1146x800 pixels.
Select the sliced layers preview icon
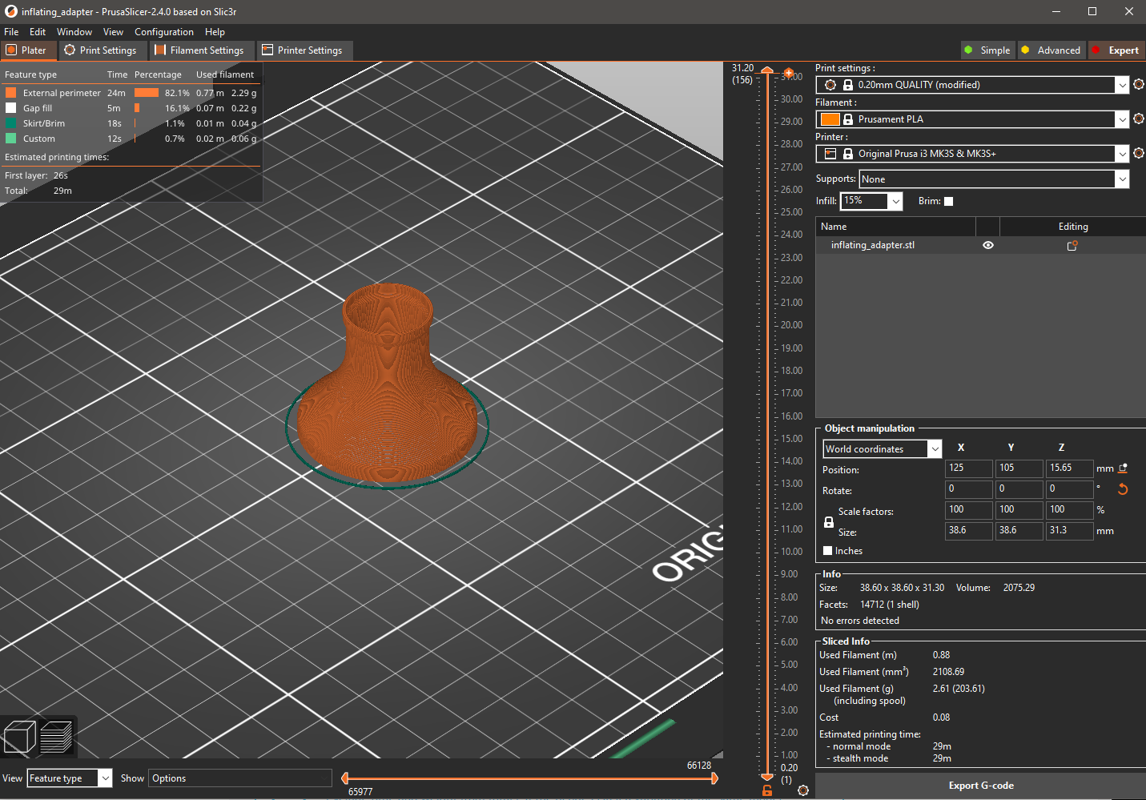click(56, 737)
